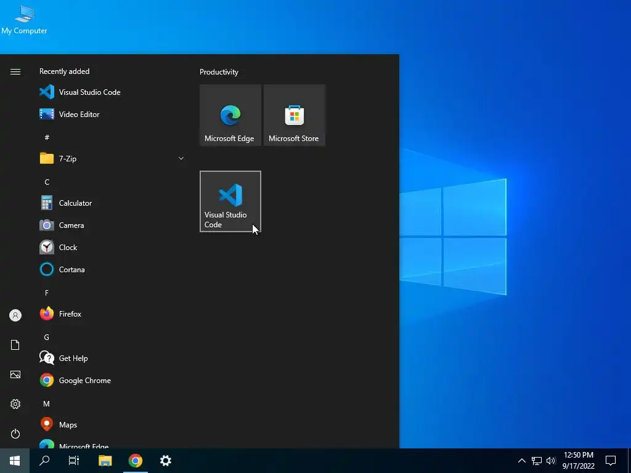Open Documents from the Start sidebar
Viewport: 631px width, 473px height.
point(15,345)
